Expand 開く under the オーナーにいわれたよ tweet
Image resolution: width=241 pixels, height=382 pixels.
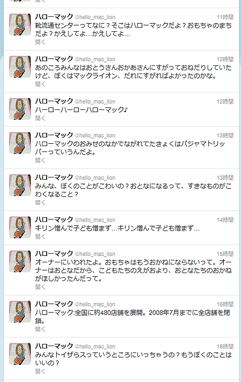click(40, 287)
